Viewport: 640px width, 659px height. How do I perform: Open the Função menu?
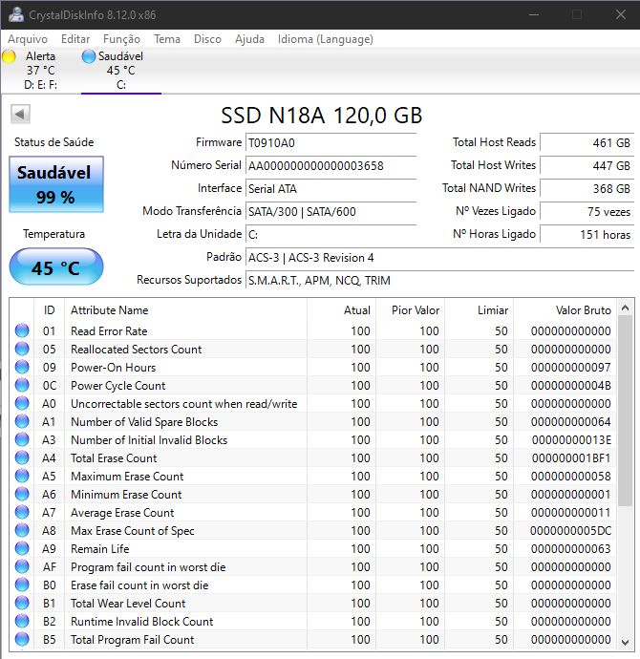pyautogui.click(x=122, y=39)
